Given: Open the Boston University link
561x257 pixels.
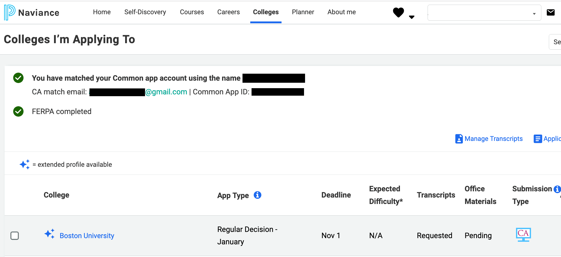Looking at the screenshot, I should point(87,236).
